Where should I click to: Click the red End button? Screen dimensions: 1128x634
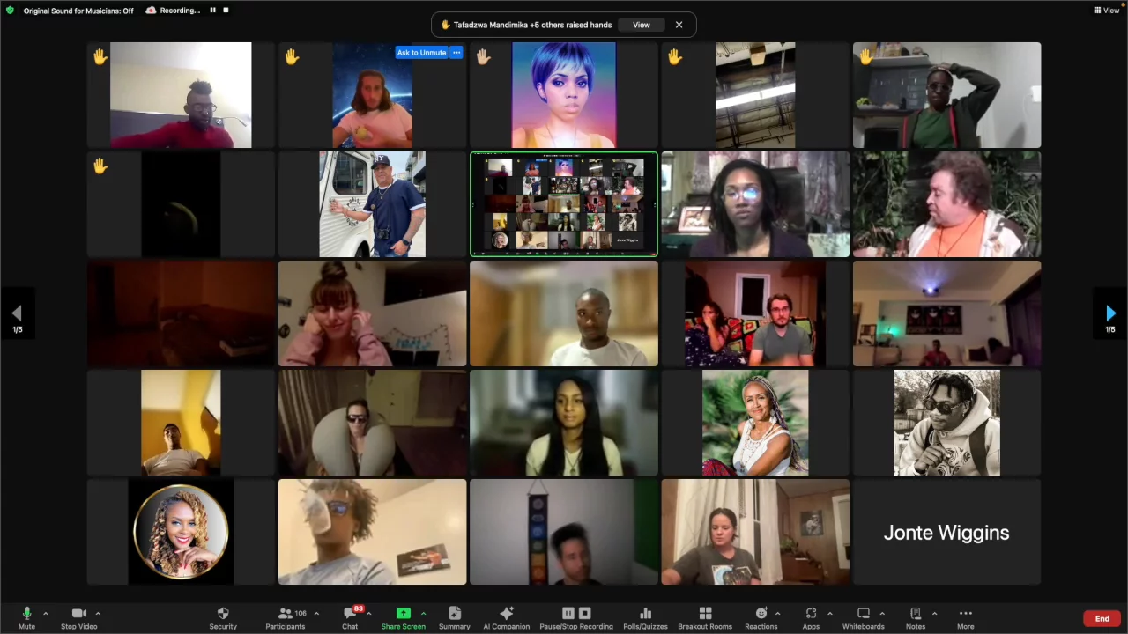pyautogui.click(x=1102, y=618)
